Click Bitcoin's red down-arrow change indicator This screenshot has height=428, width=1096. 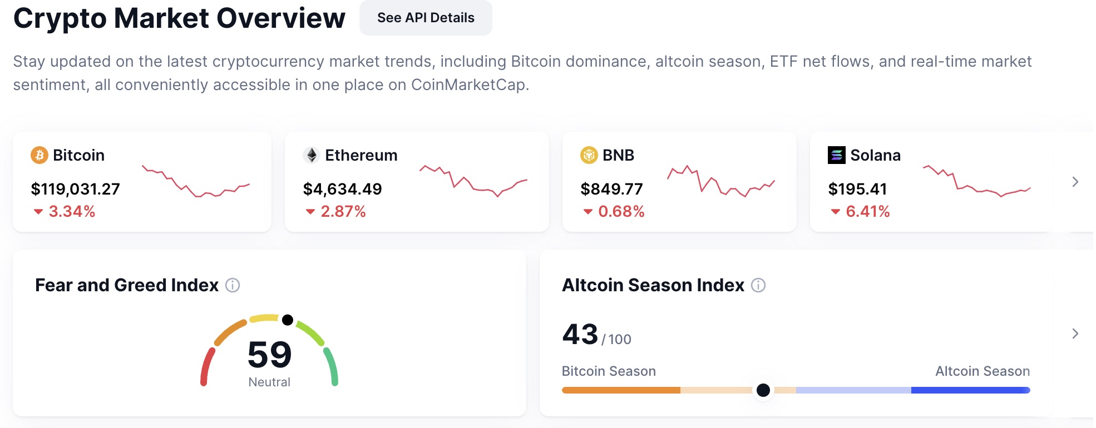click(38, 212)
